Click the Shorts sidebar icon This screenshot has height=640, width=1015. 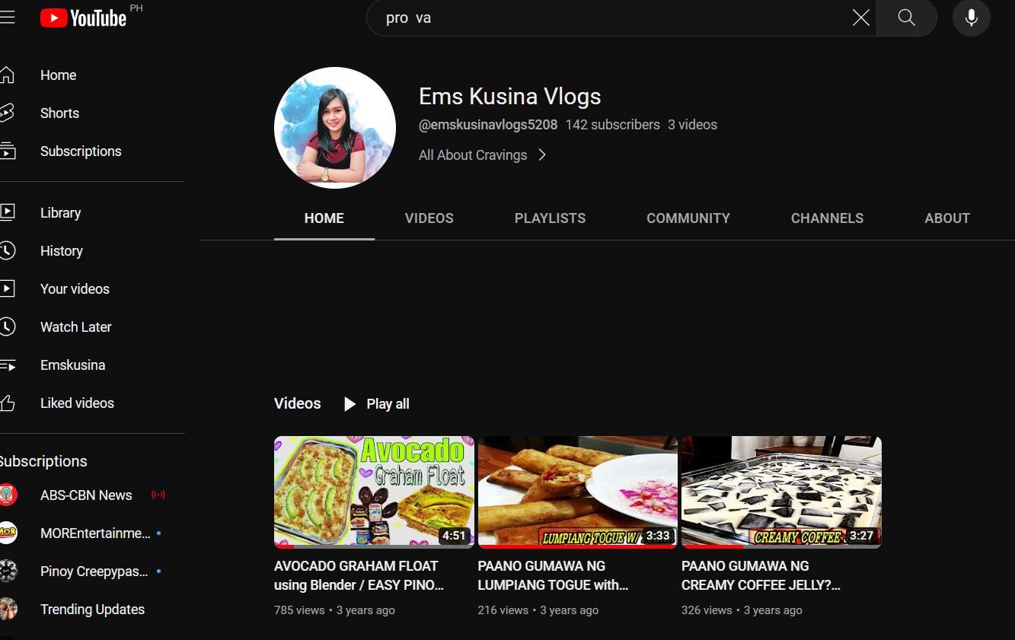[7, 113]
